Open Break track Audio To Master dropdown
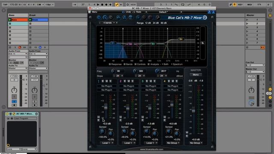 point(38,68)
